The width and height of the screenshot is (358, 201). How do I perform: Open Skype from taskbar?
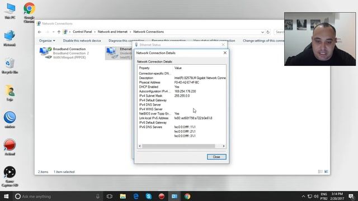tap(149, 196)
